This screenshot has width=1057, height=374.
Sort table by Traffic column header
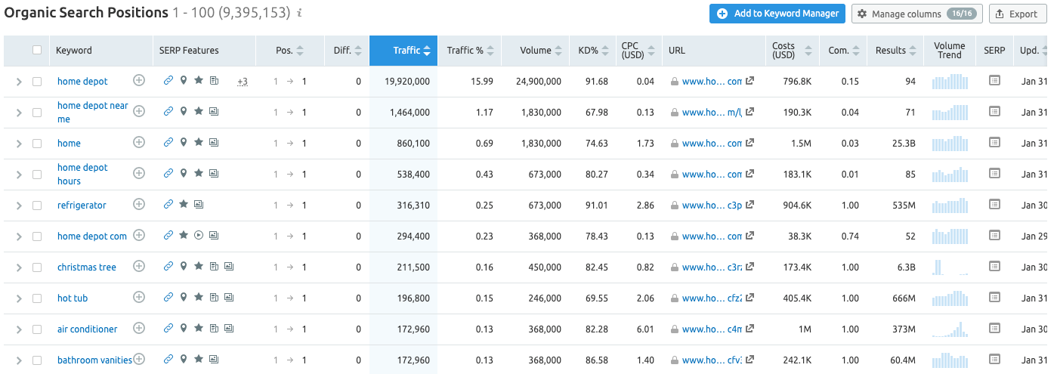(406, 51)
